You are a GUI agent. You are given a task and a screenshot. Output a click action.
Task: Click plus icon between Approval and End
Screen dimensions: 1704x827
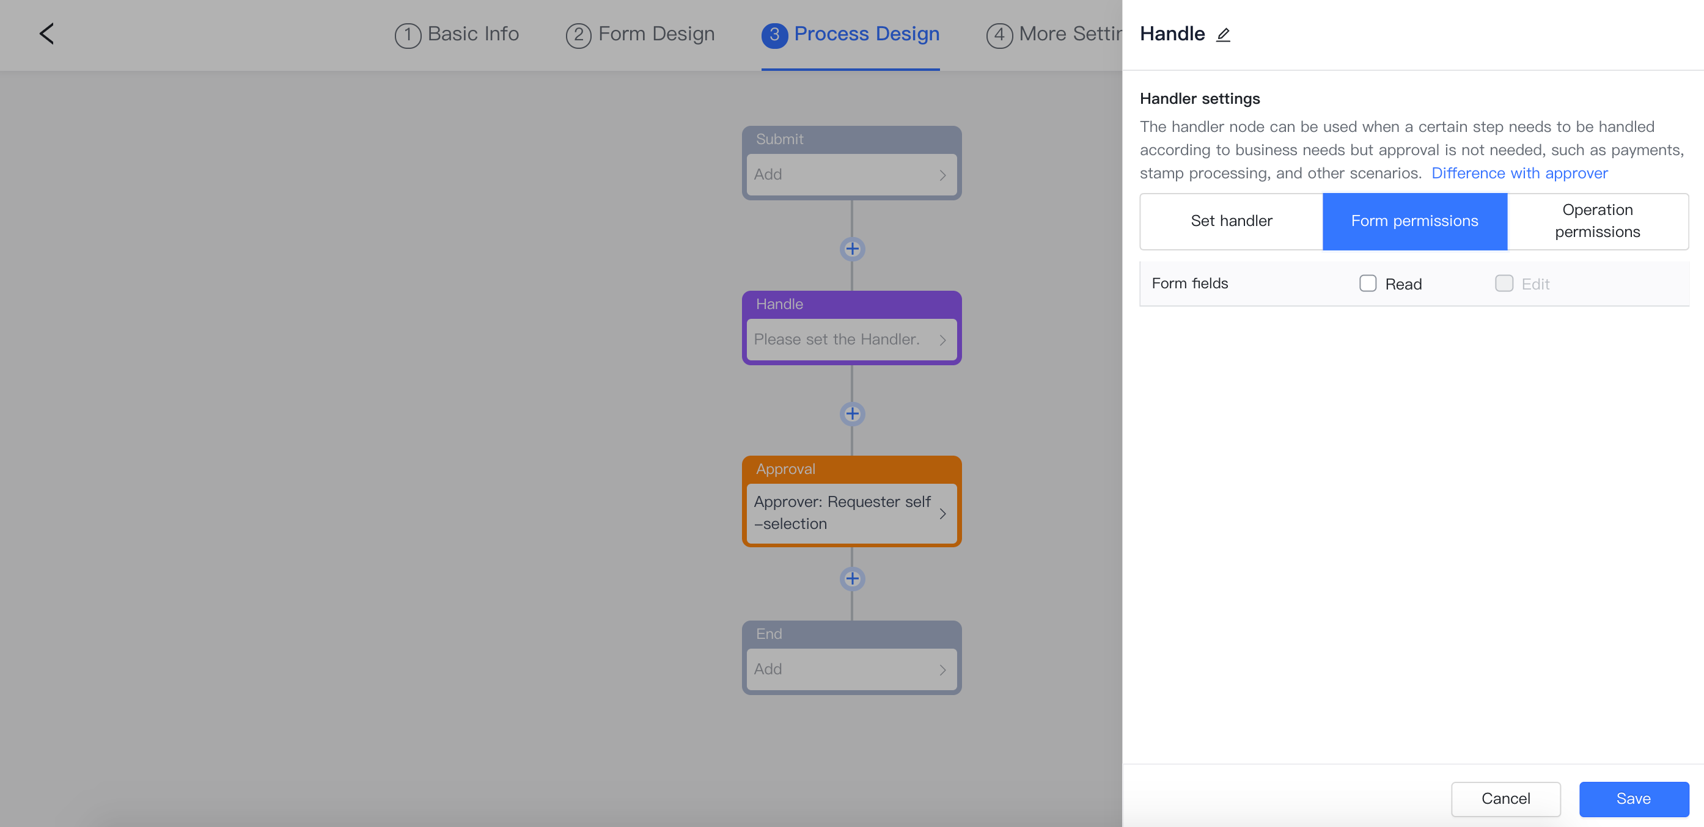[852, 578]
